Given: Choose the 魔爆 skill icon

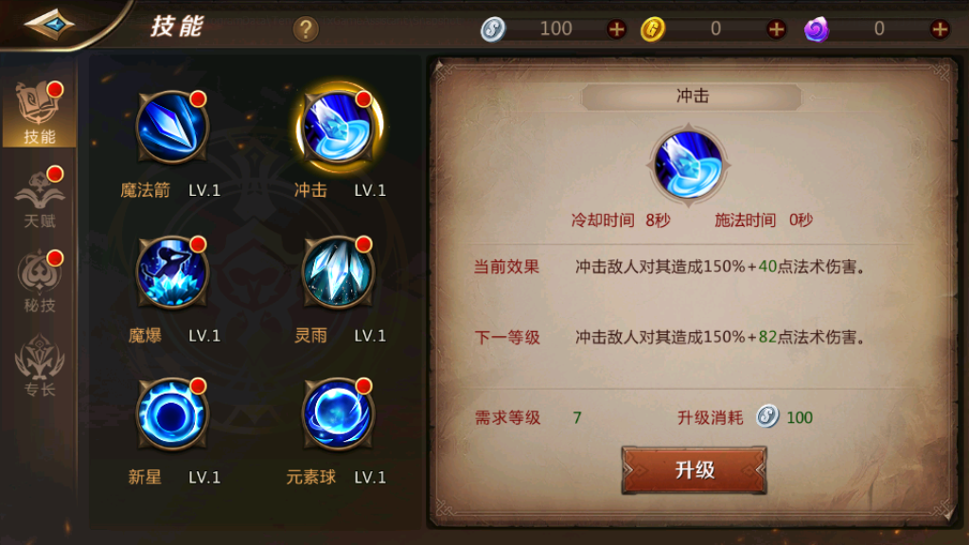Looking at the screenshot, I should pos(172,272).
